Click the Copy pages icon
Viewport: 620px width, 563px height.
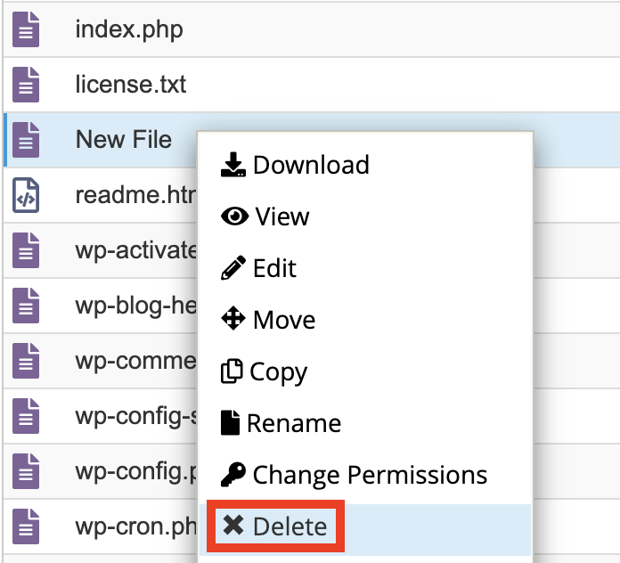click(232, 371)
